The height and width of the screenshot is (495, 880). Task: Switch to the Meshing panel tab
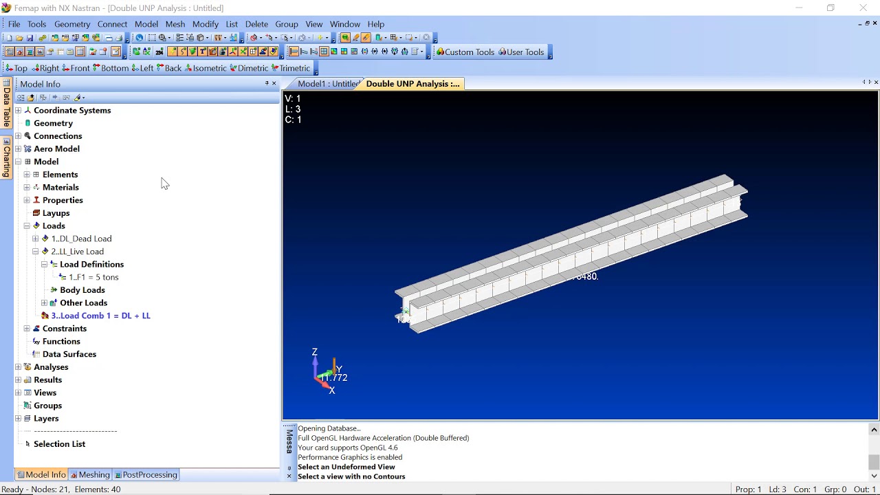(x=89, y=475)
